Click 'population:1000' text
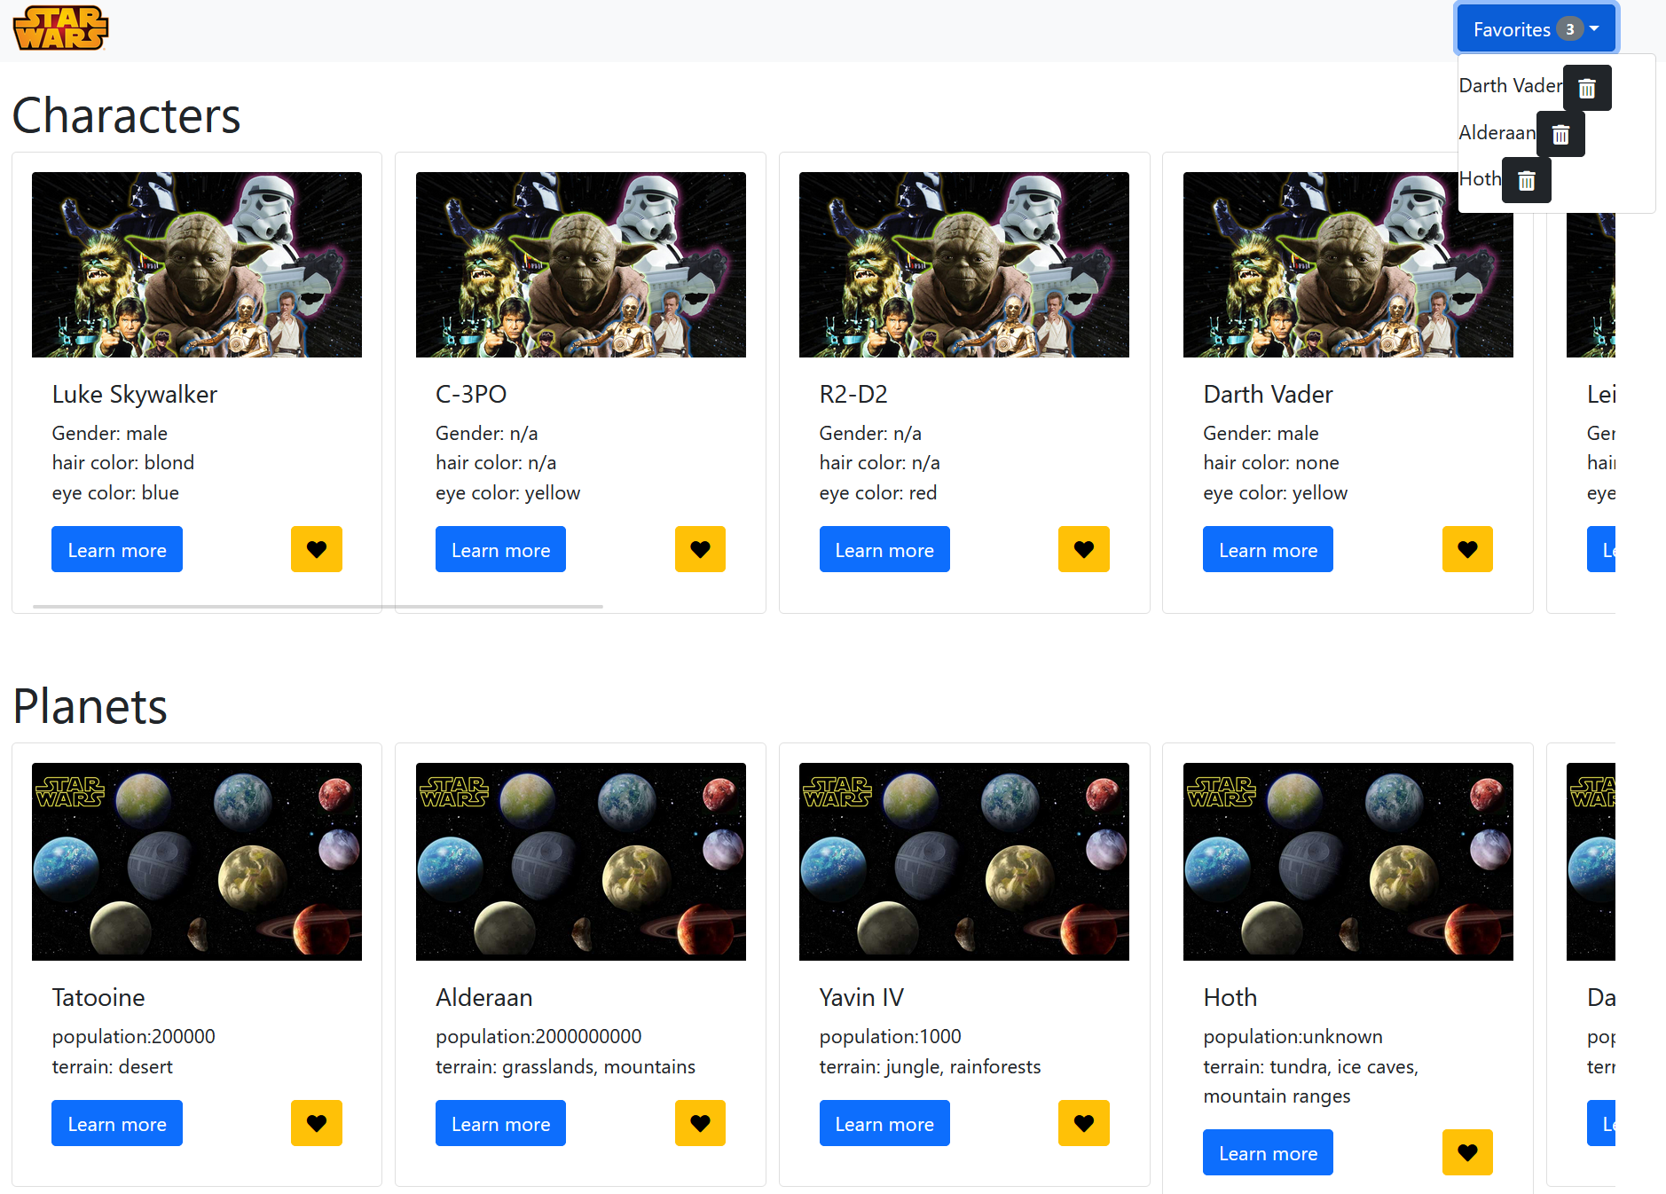 point(891,1036)
